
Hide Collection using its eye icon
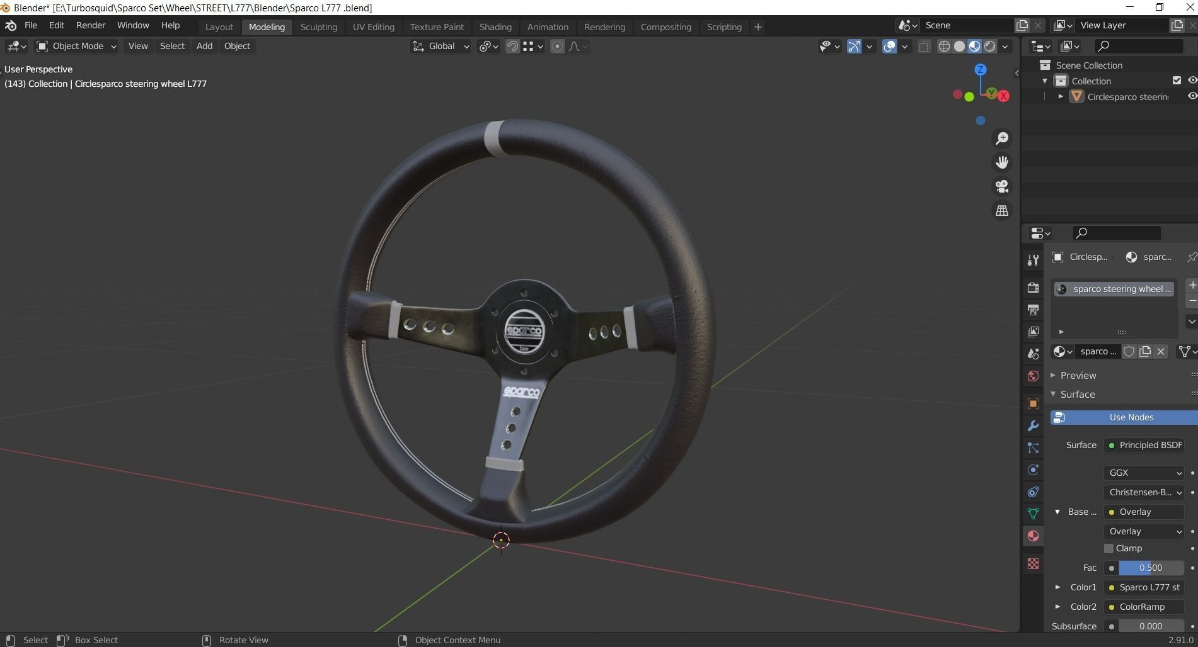point(1192,81)
